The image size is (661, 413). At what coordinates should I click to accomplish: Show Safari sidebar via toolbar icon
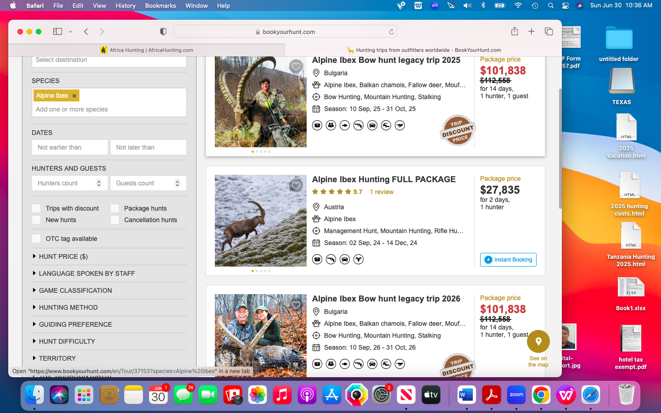tap(57, 32)
